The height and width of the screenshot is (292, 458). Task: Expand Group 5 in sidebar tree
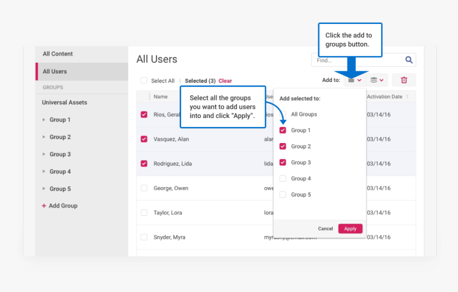click(44, 189)
